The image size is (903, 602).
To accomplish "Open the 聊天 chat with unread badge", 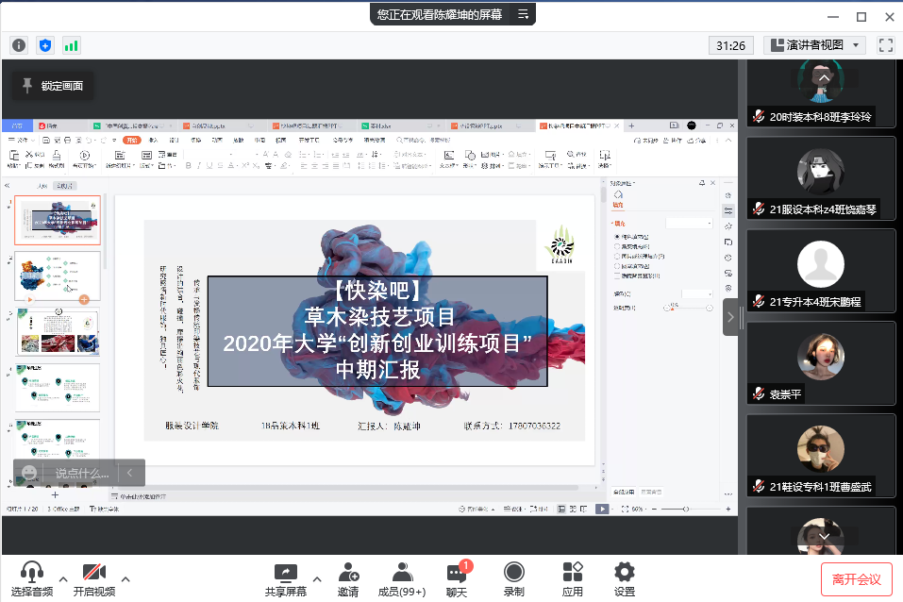I will coord(457,577).
